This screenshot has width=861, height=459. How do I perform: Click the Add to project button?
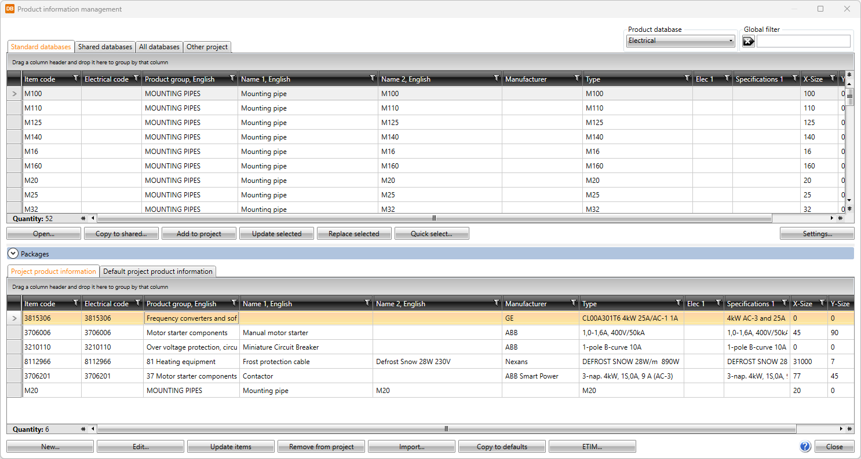click(199, 234)
